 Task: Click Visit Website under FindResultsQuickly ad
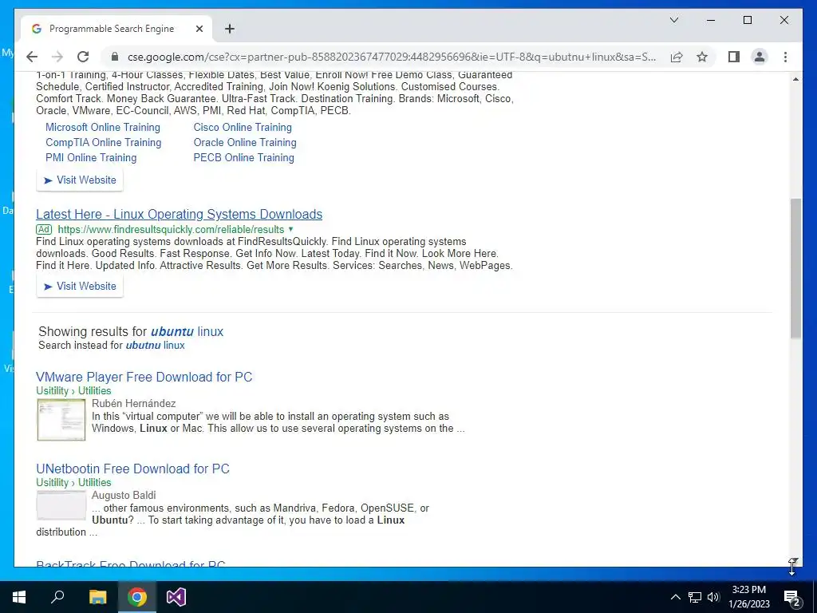[x=80, y=287]
